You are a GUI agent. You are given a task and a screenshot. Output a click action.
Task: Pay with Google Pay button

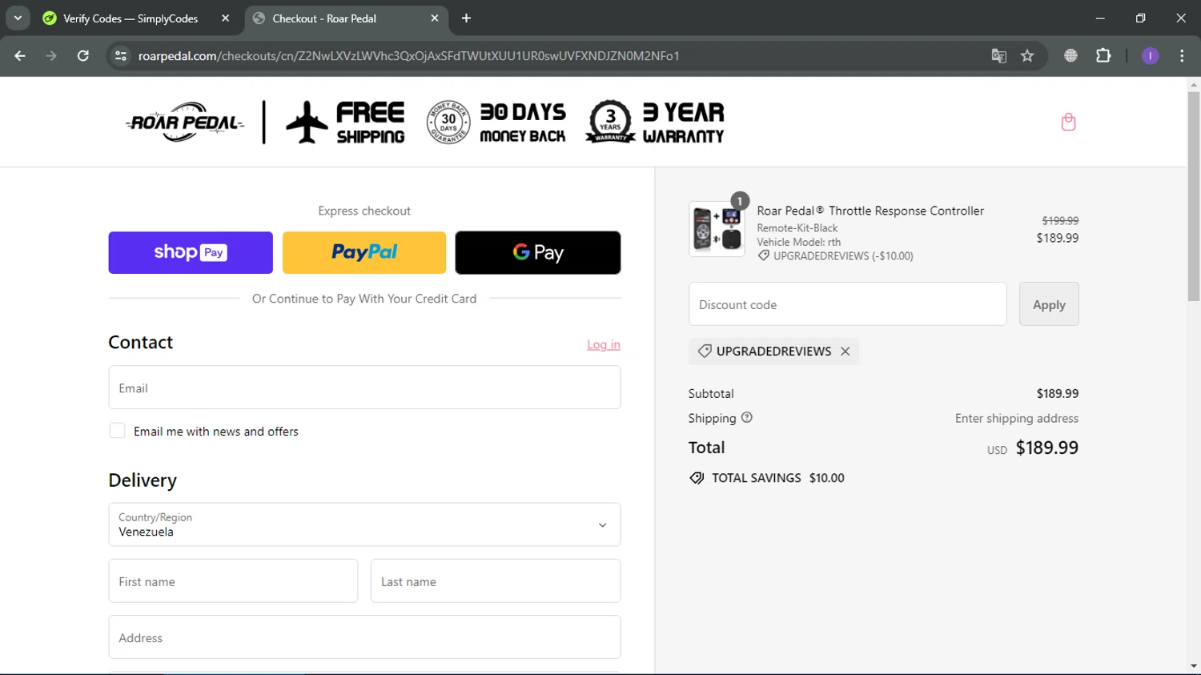click(538, 252)
